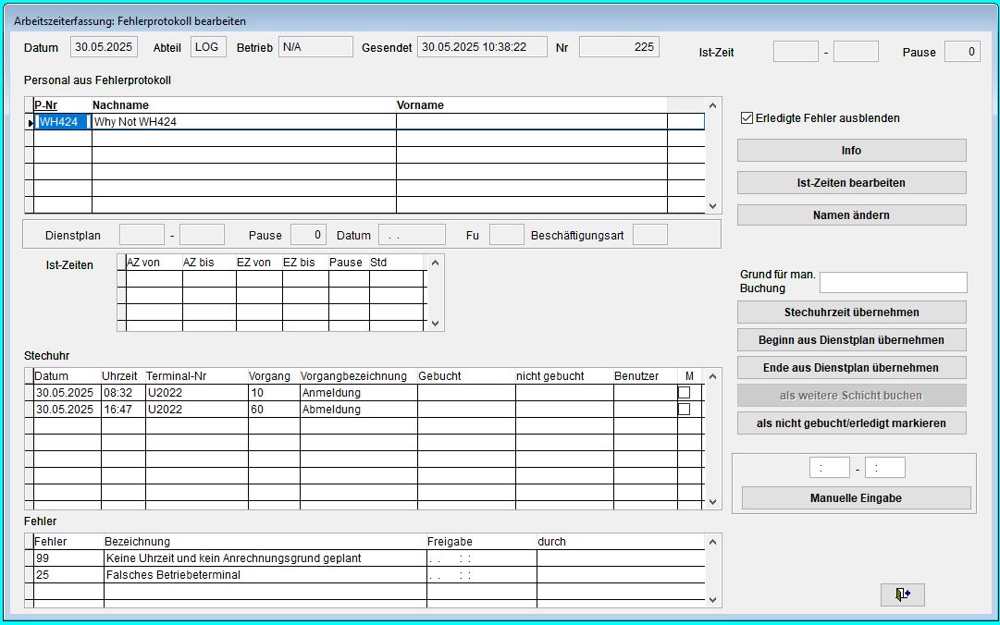
Task: Check the M box for the Anmeldung row
Action: click(684, 392)
